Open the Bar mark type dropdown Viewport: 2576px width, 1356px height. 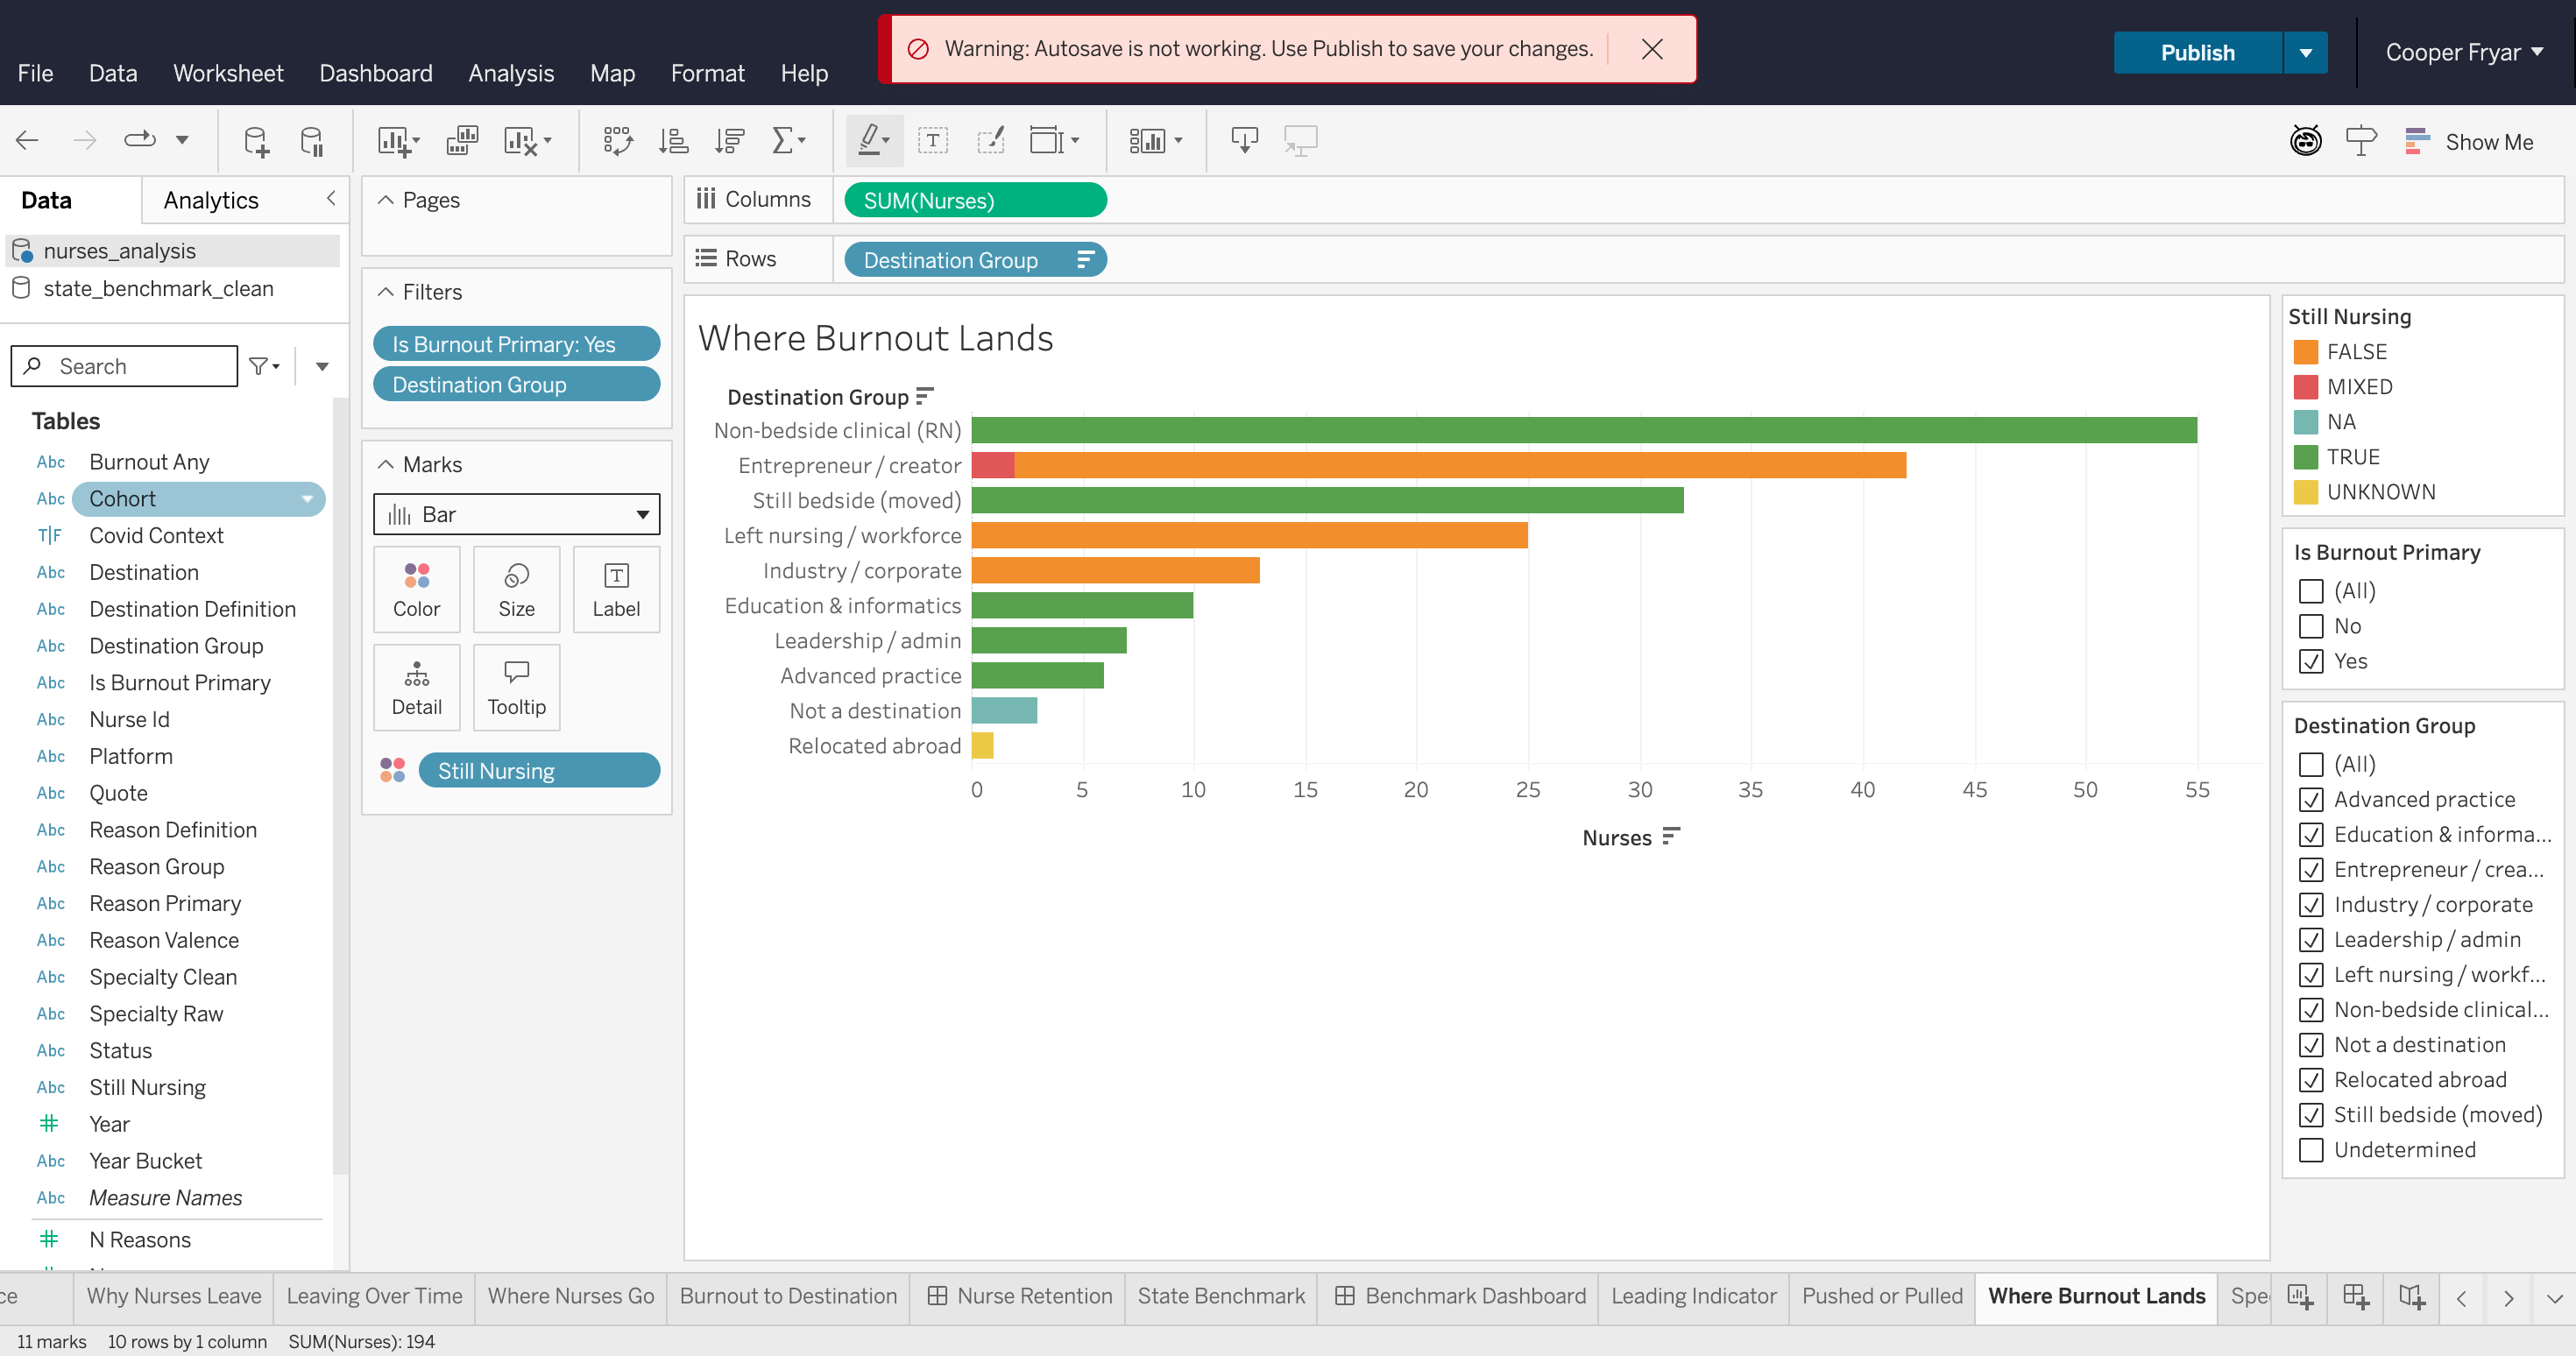tap(516, 514)
